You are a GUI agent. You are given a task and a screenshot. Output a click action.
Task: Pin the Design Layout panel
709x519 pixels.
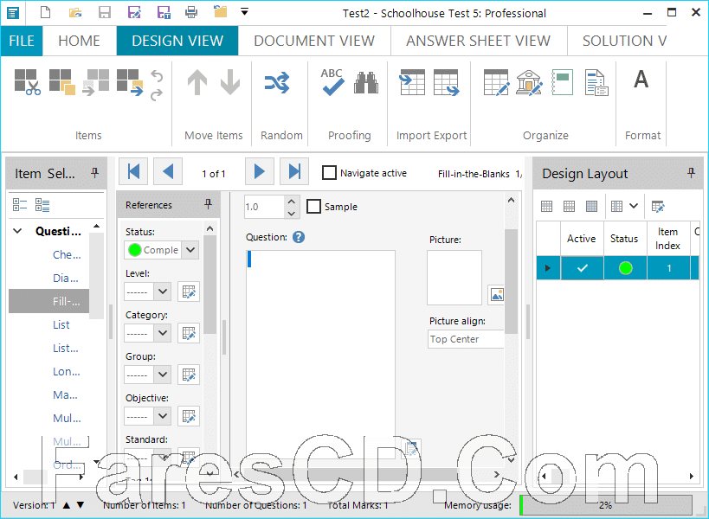click(691, 172)
